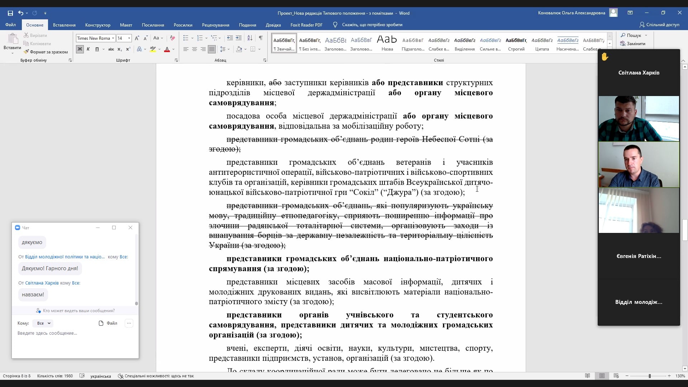Zoom out with the minus button

tap(627, 376)
